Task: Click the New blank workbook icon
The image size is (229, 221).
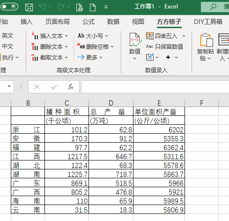Action: pos(93,8)
